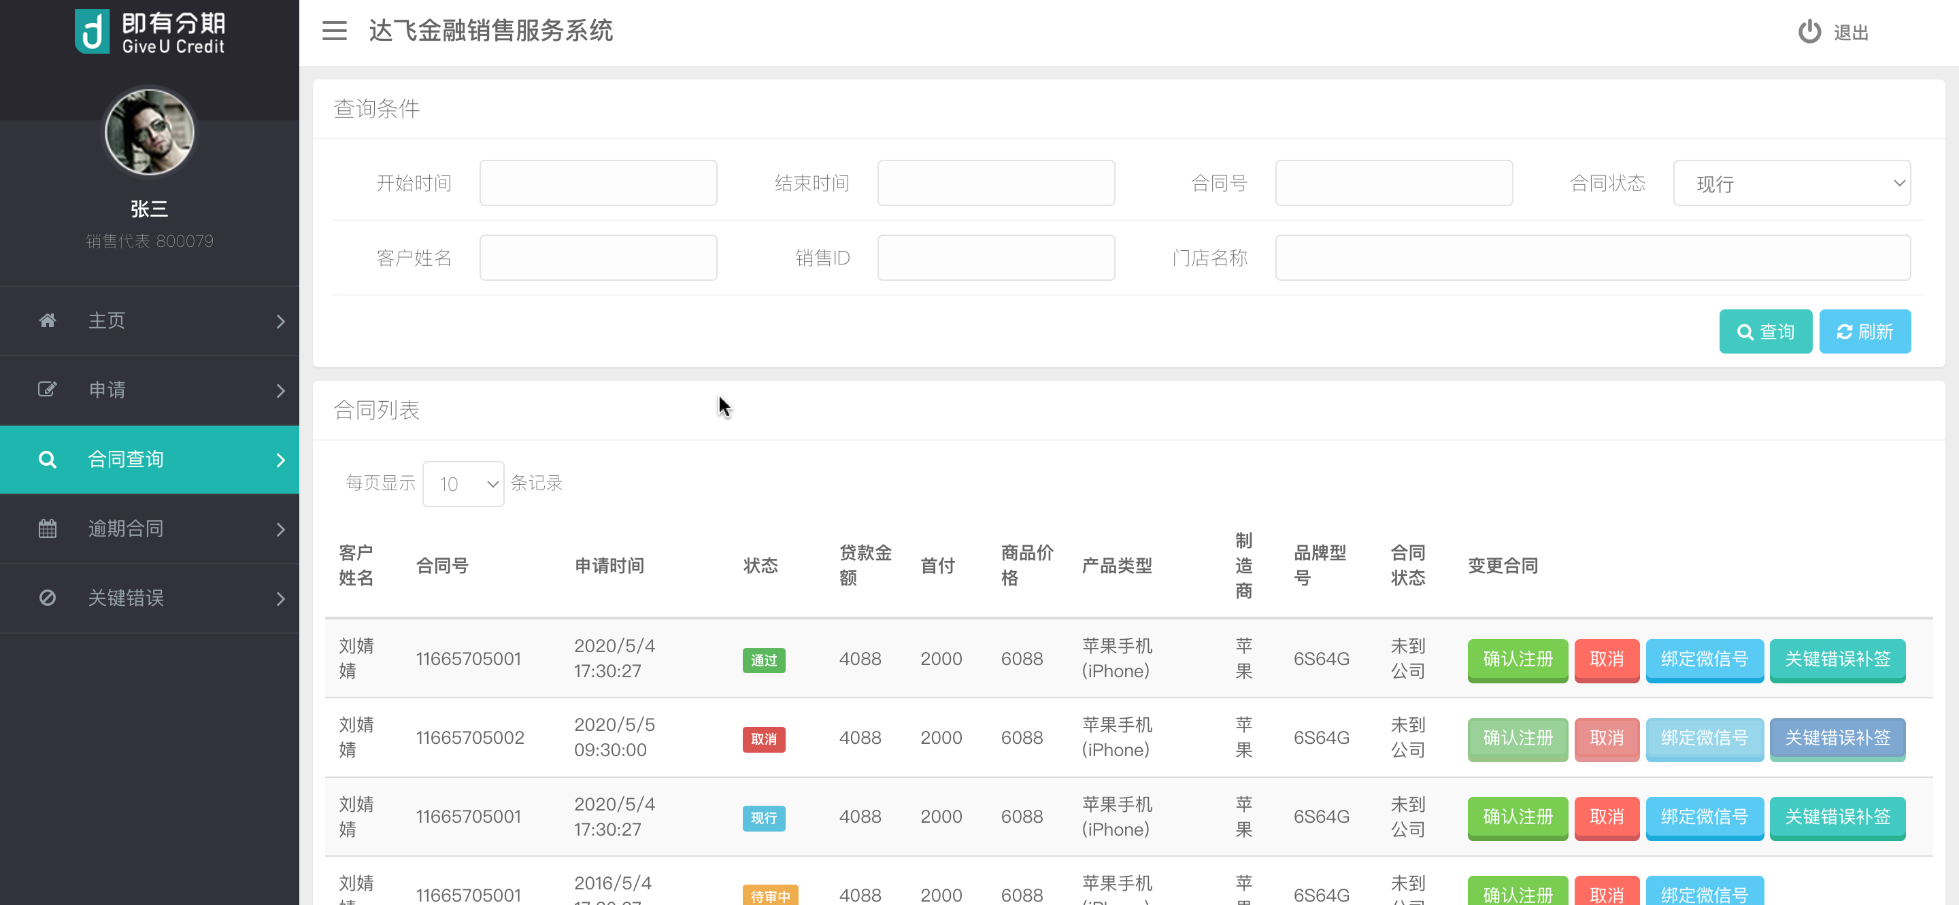Click the edit icon beside 申请
The image size is (1959, 905).
pos(47,390)
